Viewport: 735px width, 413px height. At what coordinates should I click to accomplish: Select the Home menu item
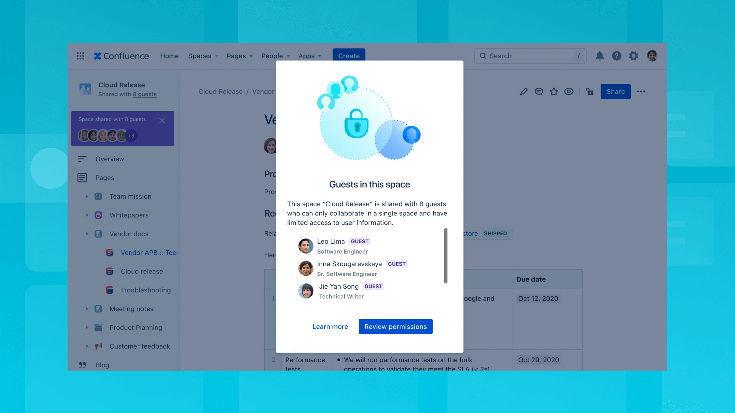point(169,56)
